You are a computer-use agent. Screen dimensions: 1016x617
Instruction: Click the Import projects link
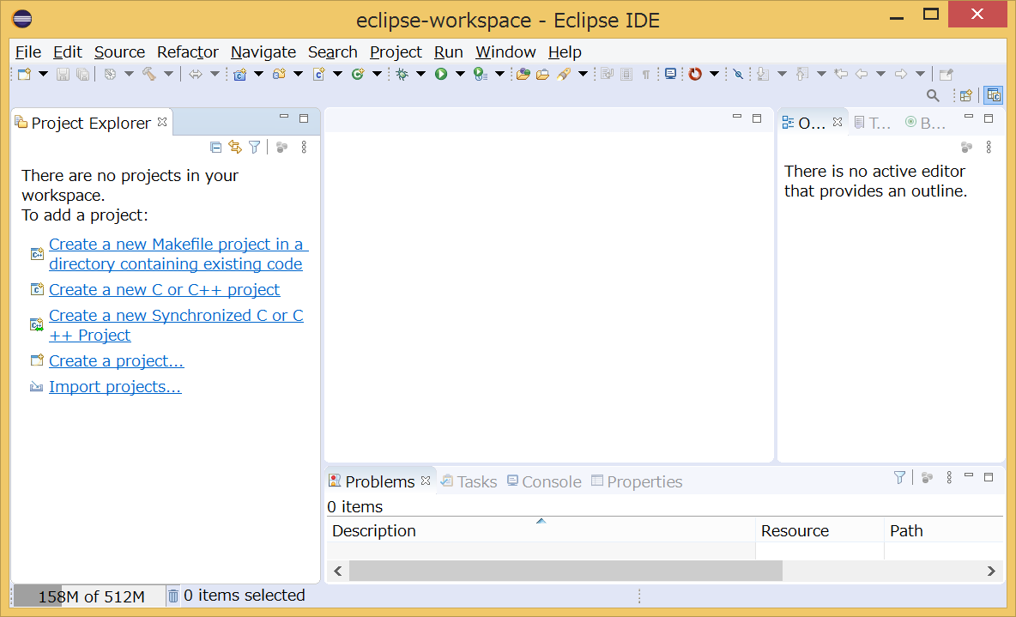tap(115, 386)
